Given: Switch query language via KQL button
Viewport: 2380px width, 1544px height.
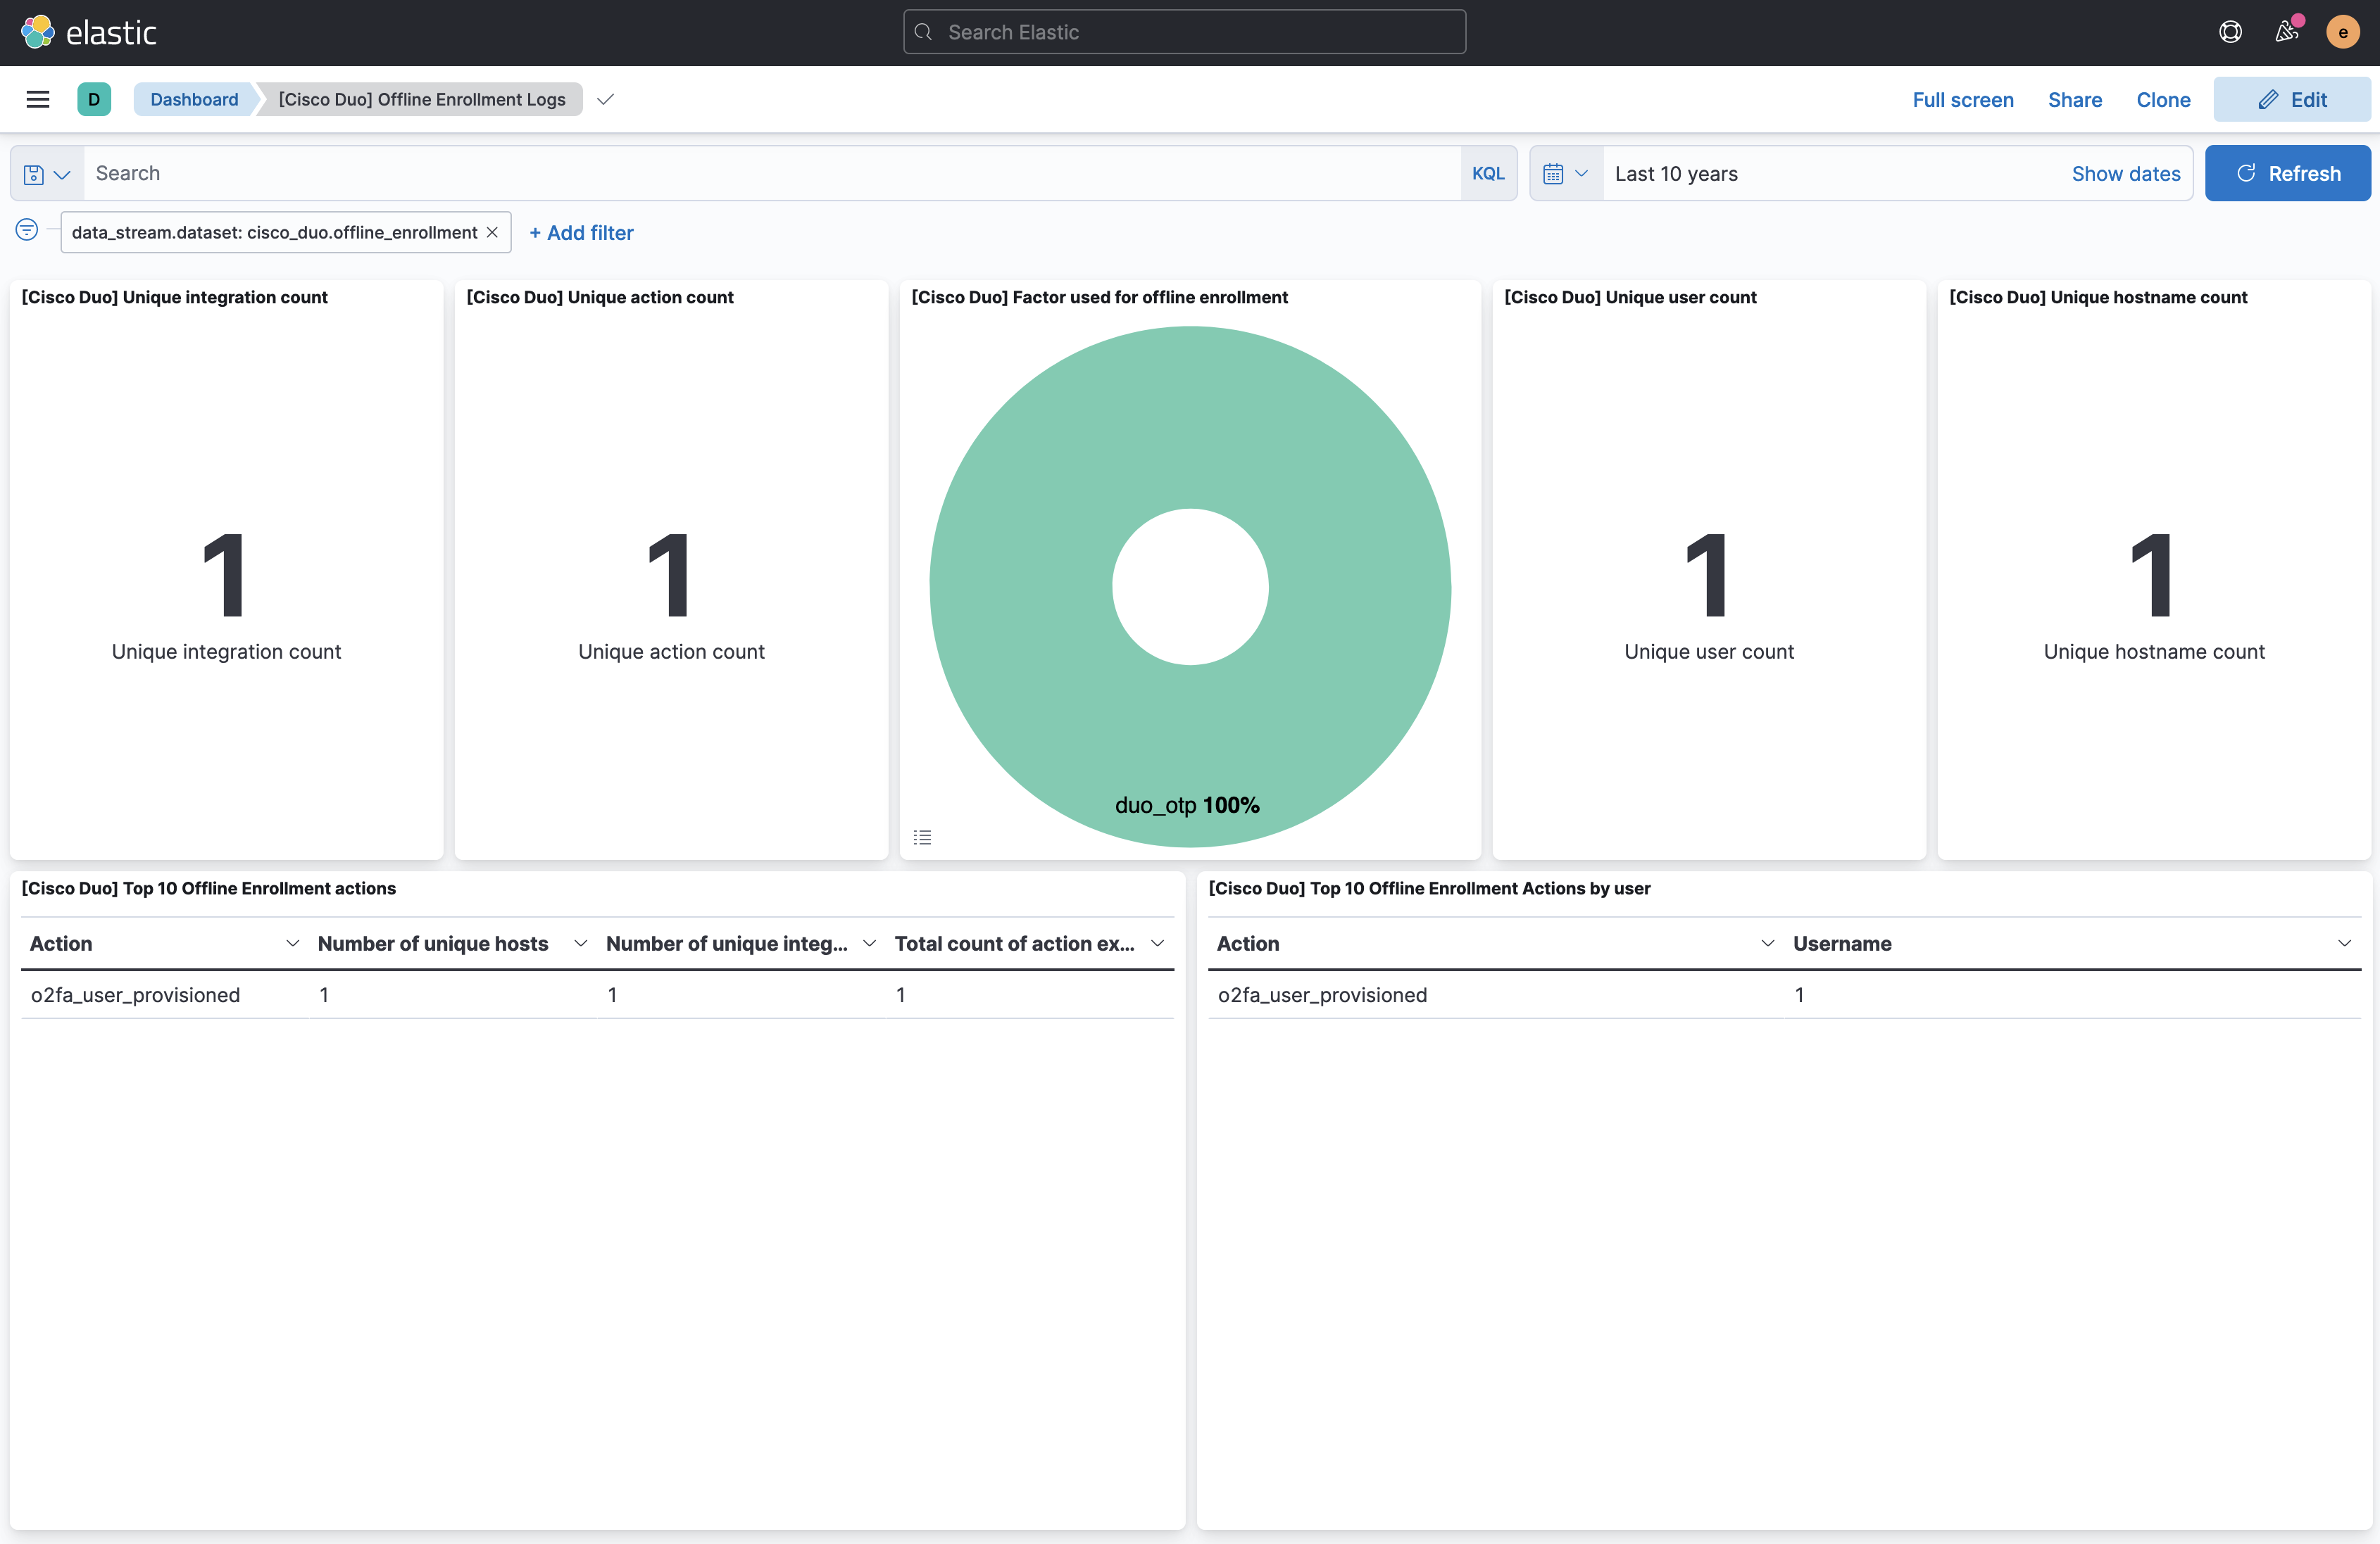Looking at the screenshot, I should [1487, 173].
